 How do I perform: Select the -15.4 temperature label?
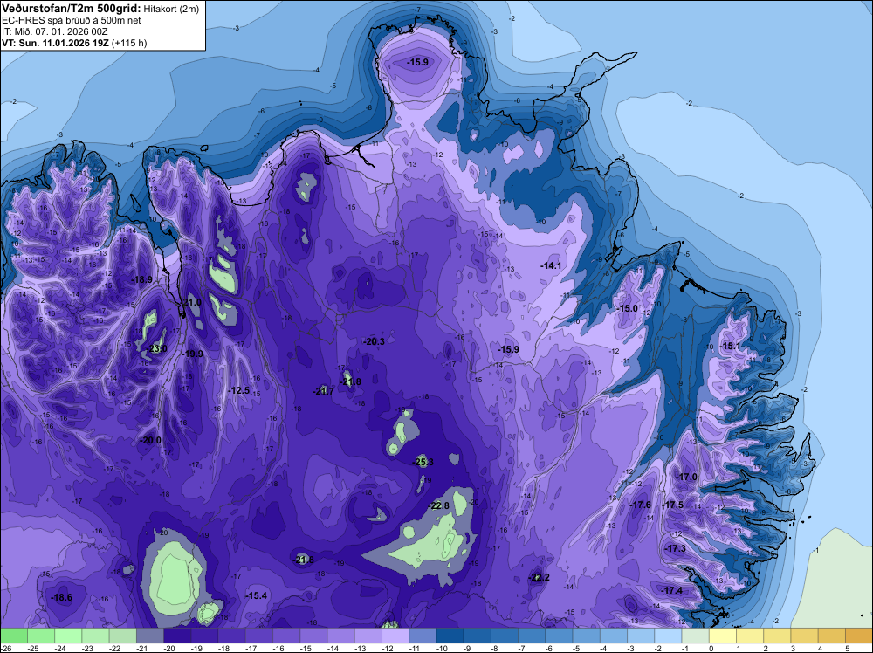pyautogui.click(x=256, y=595)
